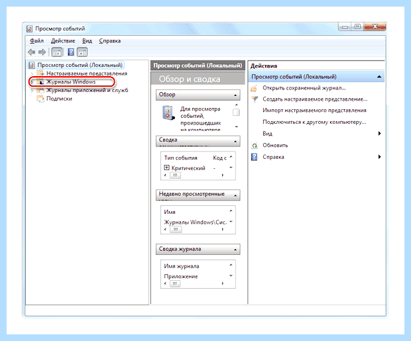
Task: Select Журналы Windows\Сис. recent entry
Action: (196, 222)
